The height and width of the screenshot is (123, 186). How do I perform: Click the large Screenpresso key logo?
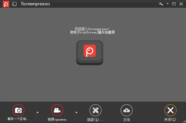point(90,53)
